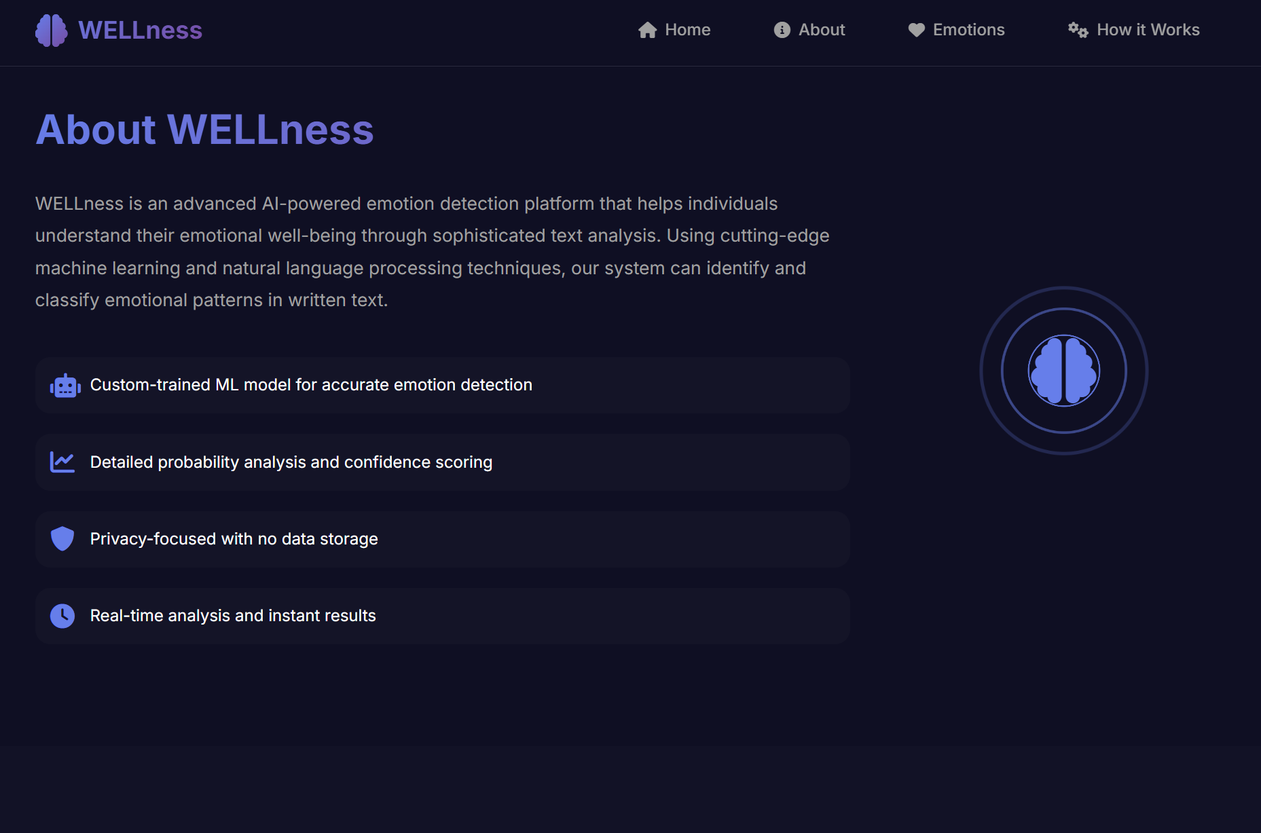This screenshot has width=1261, height=833.
Task: Select the Privacy-focused feature card
Action: [442, 538]
